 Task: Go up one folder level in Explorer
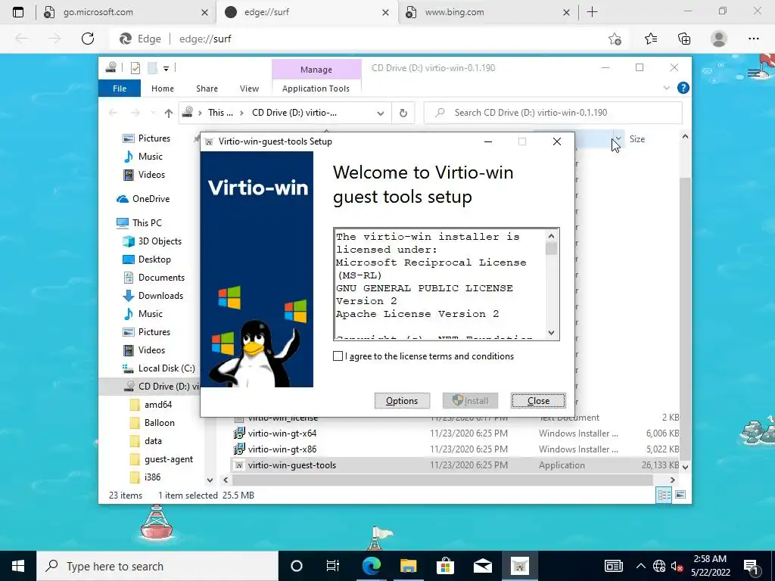(x=169, y=113)
